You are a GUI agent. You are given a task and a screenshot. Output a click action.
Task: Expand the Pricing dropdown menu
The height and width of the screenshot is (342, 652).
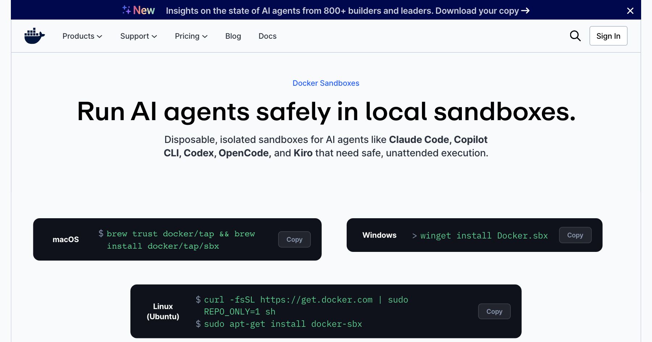[191, 36]
